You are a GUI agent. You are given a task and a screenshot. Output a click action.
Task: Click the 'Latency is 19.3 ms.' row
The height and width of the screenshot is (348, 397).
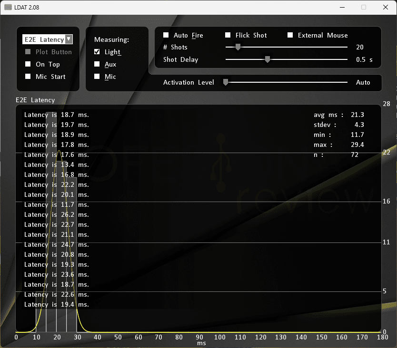coord(57,264)
